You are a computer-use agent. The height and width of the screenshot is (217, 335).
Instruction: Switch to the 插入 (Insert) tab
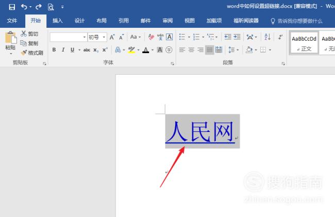[x=58, y=21]
